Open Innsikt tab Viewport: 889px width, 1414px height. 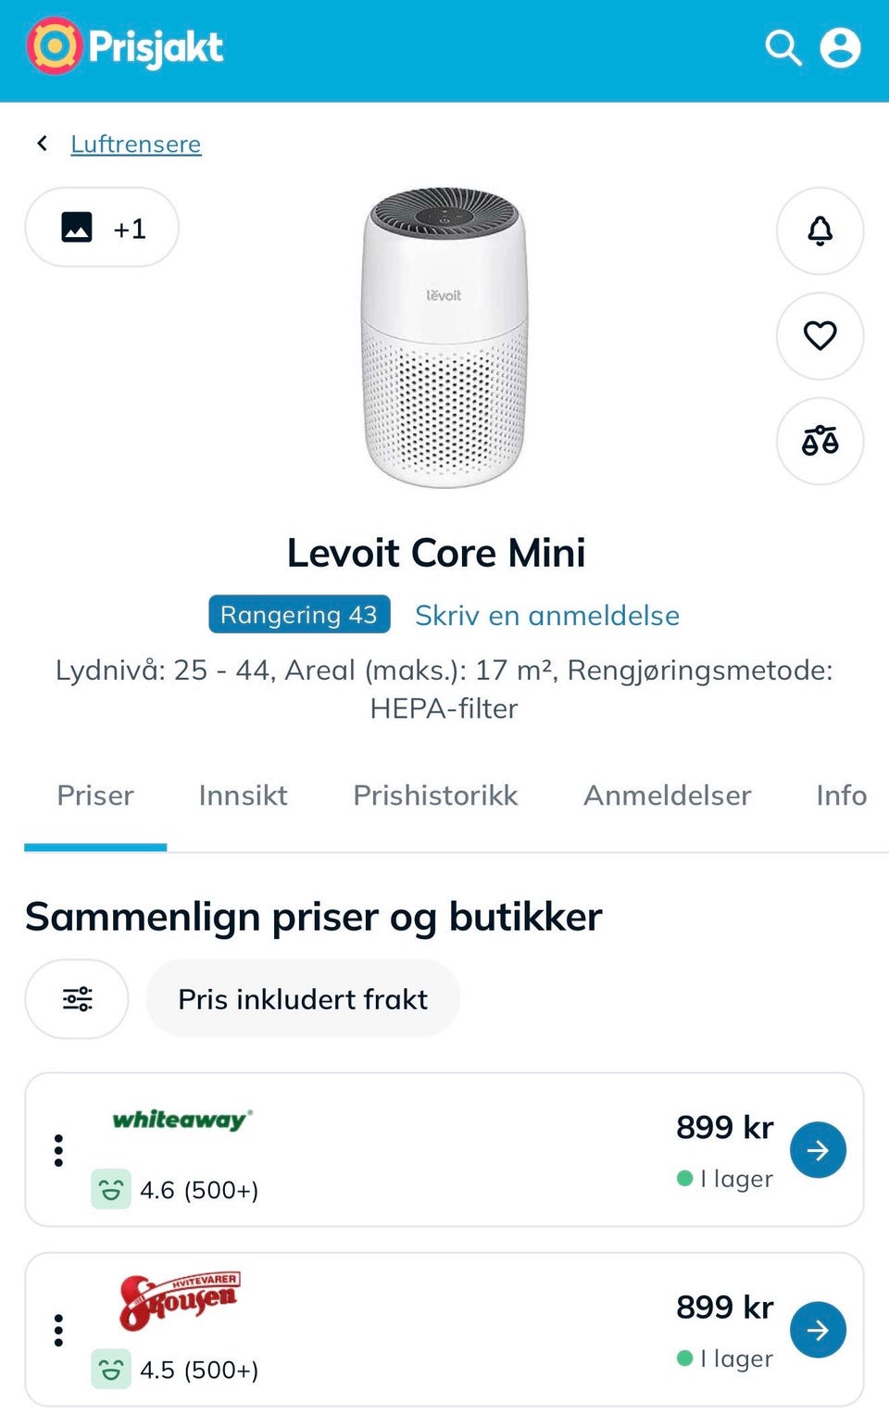(x=243, y=795)
